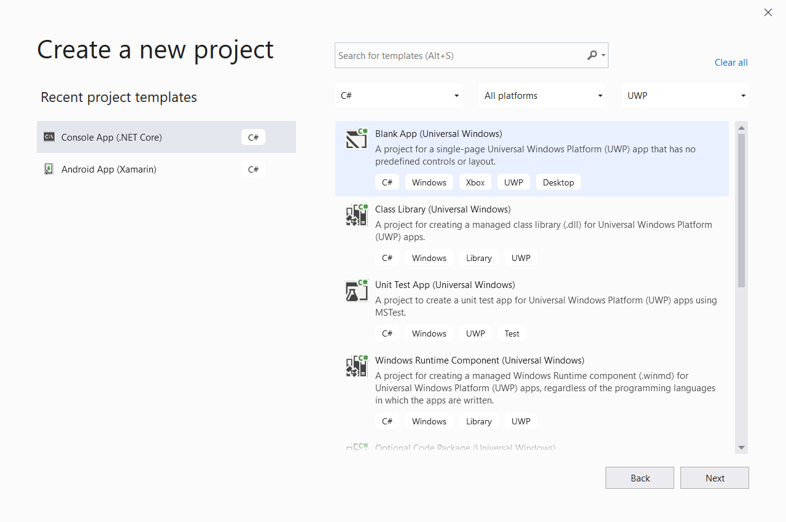786x522 pixels.
Task: Click the UWP tag on Class Library
Action: pyautogui.click(x=521, y=258)
